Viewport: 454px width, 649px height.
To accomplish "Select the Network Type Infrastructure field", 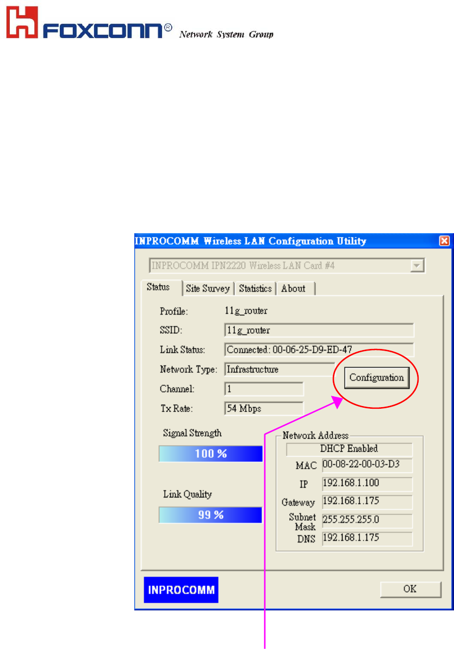I will (x=279, y=369).
